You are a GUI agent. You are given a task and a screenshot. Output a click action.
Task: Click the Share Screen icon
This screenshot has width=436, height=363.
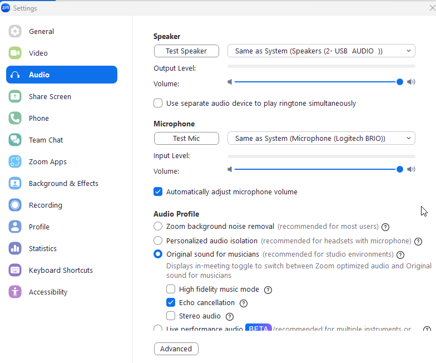(15, 97)
